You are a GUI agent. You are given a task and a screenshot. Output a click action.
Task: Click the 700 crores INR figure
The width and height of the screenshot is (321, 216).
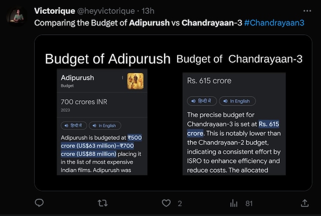(84, 102)
